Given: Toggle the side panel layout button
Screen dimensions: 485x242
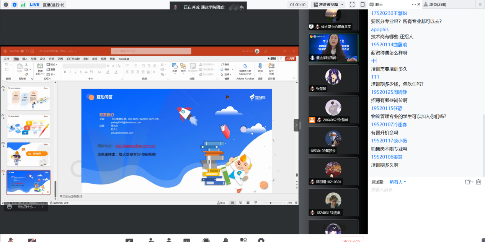Looking at the screenshot, I should pyautogui.click(x=362, y=5).
